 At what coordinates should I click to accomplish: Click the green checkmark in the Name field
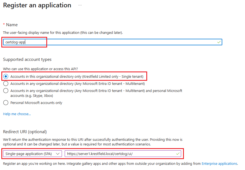click(218, 42)
